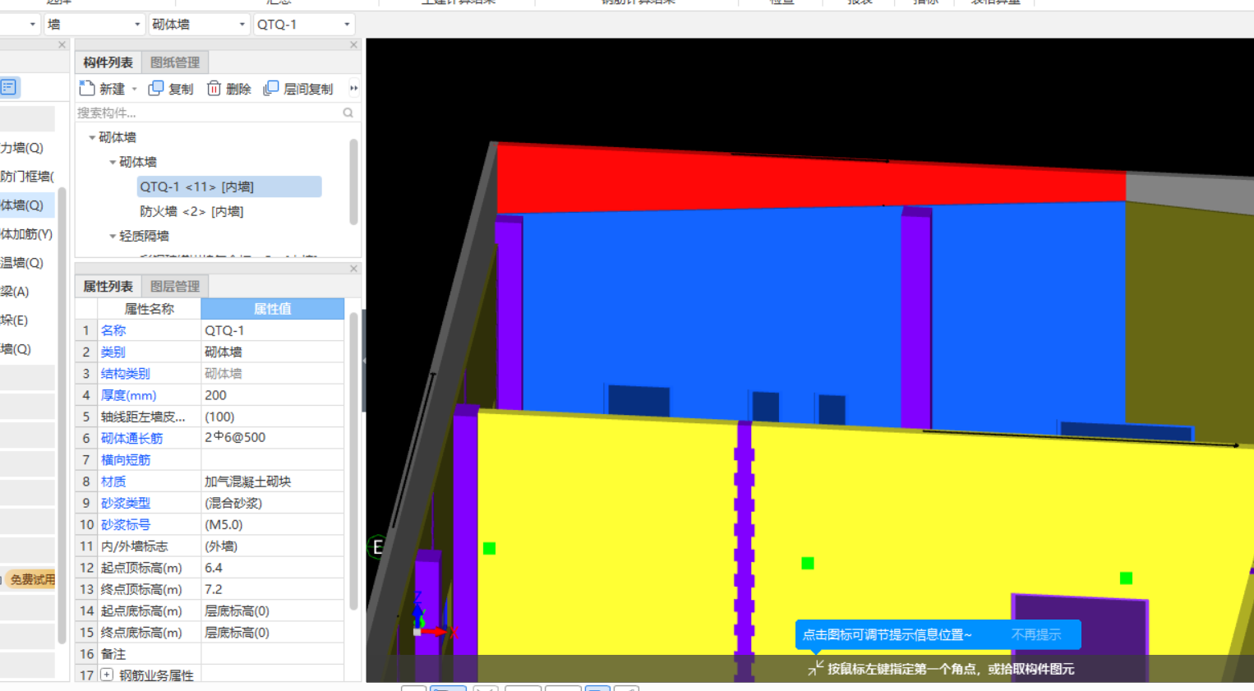
Task: Select 梁(A) in navigation list
Action: pyautogui.click(x=16, y=292)
